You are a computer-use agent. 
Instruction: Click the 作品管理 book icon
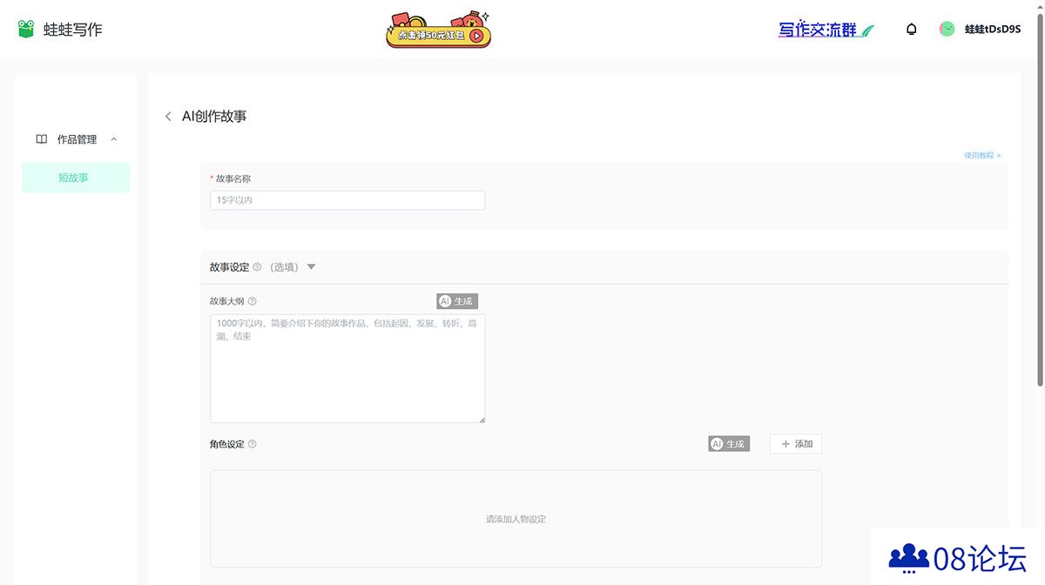point(41,139)
